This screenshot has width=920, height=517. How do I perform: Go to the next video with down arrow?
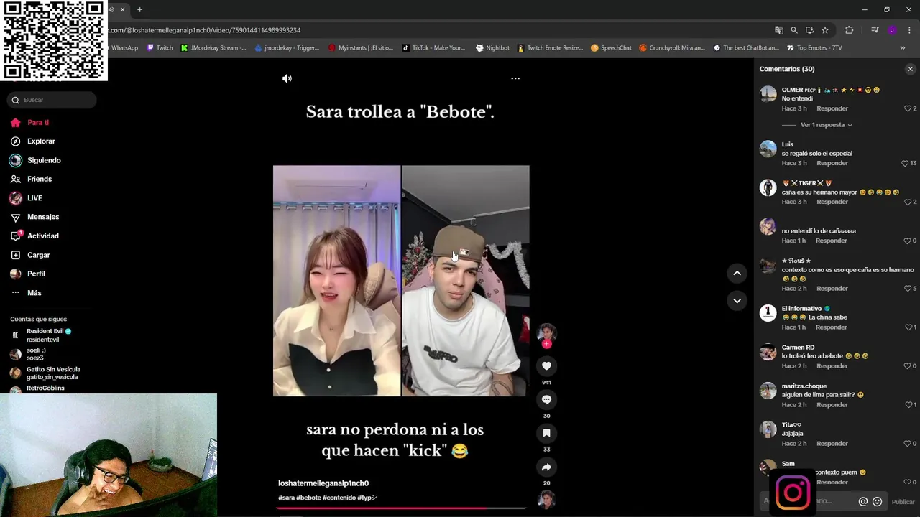point(737,300)
